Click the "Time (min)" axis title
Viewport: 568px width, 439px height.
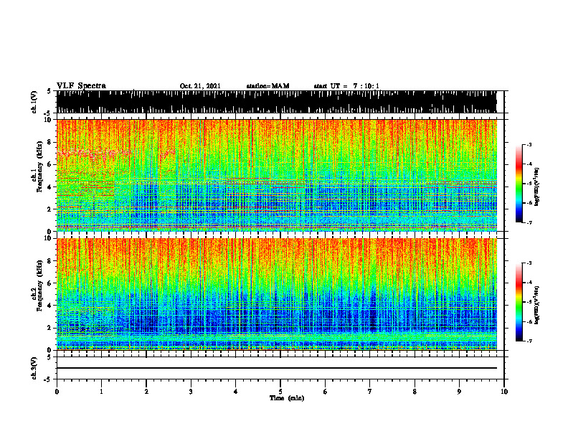point(287,398)
